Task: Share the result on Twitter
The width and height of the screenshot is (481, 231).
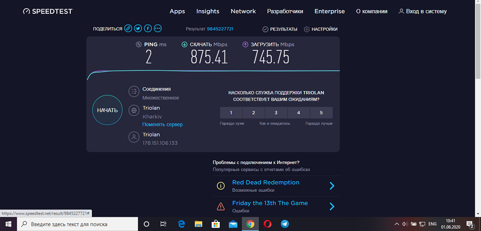Action: (x=138, y=29)
